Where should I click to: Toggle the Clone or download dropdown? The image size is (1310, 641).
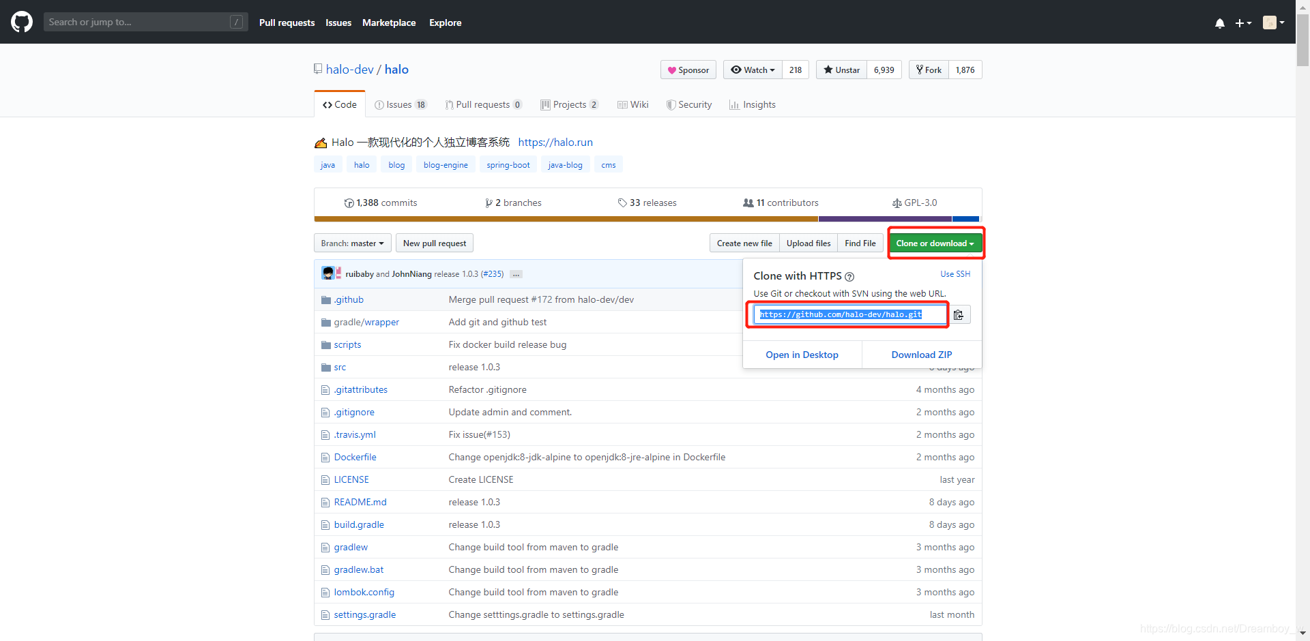[x=935, y=243]
